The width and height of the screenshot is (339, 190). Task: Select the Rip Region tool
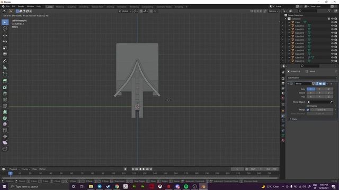[5, 149]
